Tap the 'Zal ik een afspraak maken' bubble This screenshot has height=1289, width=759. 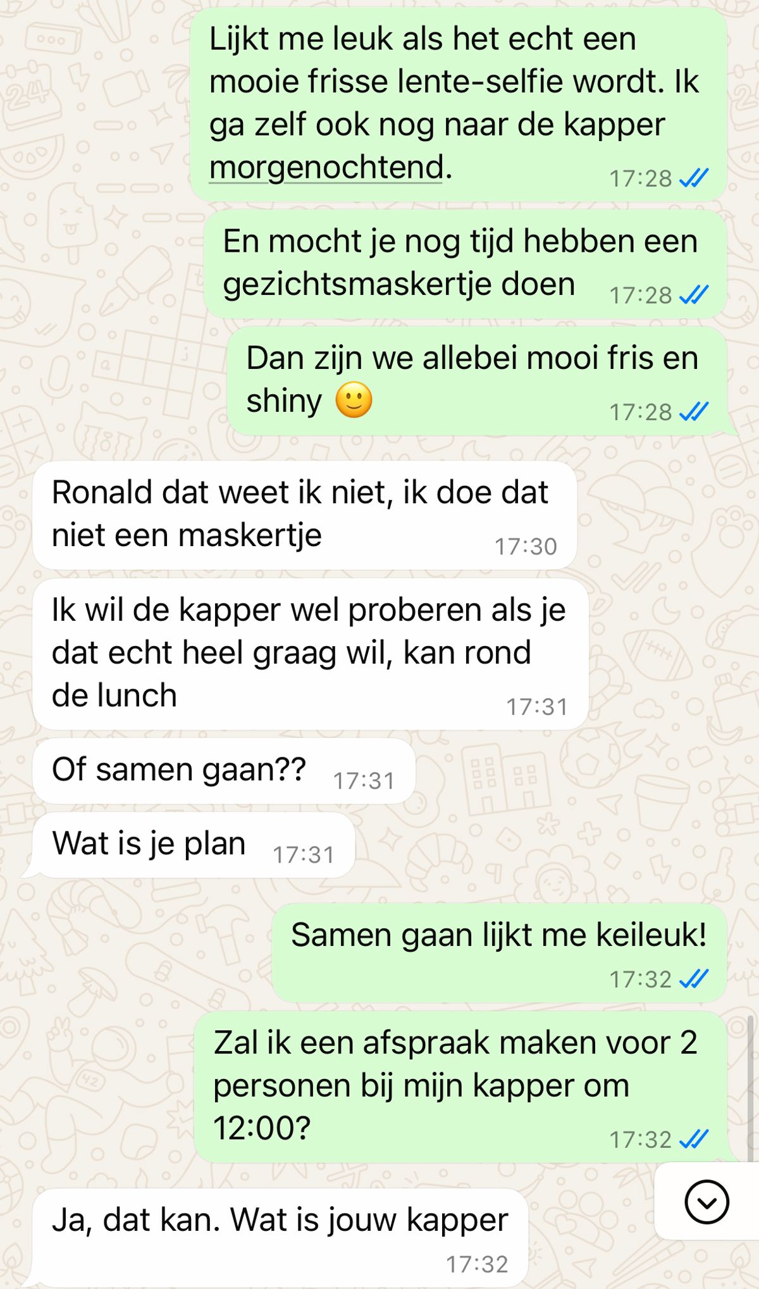460,1087
